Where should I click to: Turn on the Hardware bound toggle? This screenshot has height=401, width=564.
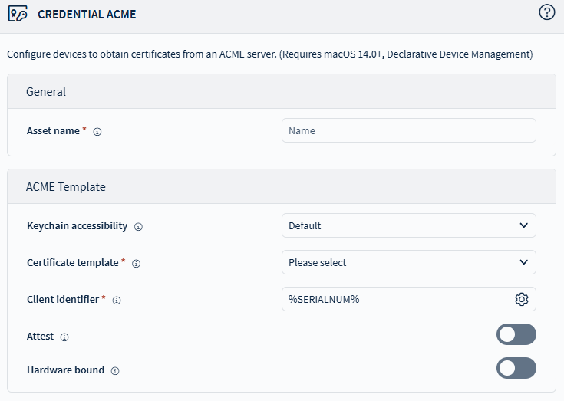[x=516, y=368]
